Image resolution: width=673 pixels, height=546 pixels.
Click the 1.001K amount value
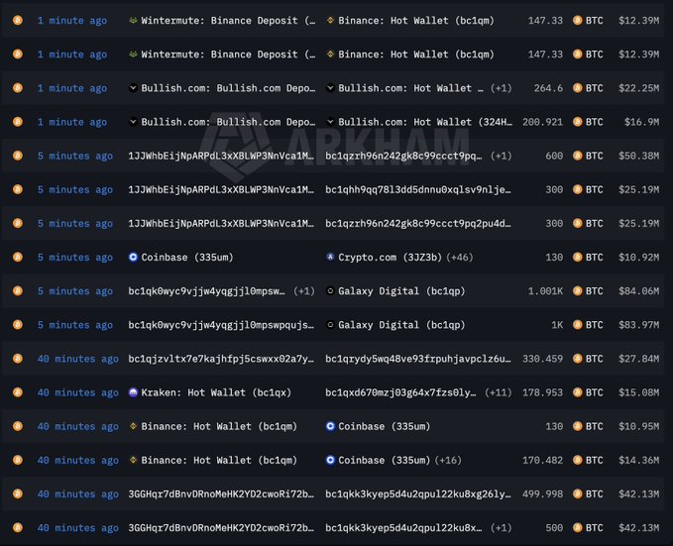pos(545,291)
